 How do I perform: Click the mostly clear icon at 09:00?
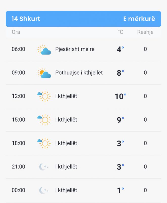coord(44,73)
